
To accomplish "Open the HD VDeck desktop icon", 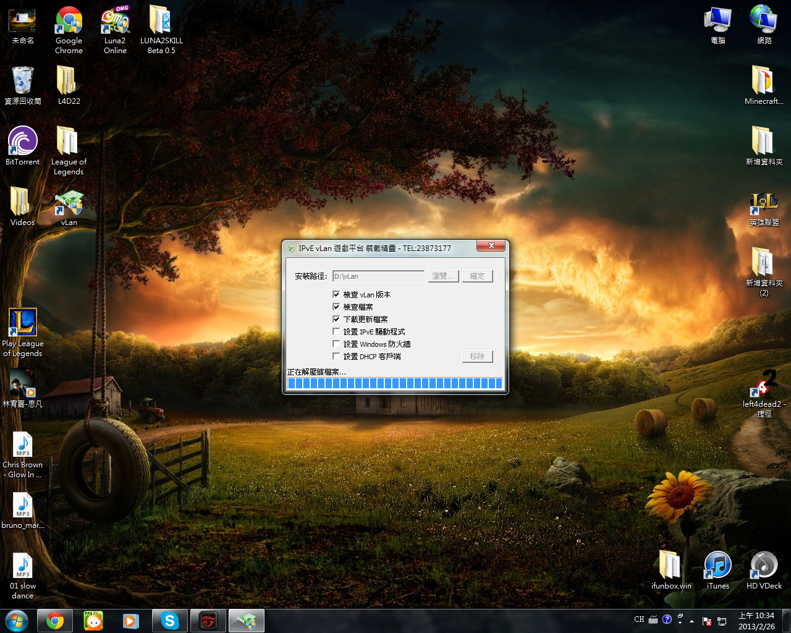I will click(764, 566).
